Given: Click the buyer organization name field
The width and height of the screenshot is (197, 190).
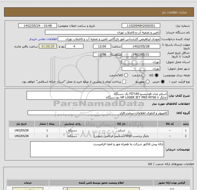Looking at the screenshot, I should (x=103, y=32).
